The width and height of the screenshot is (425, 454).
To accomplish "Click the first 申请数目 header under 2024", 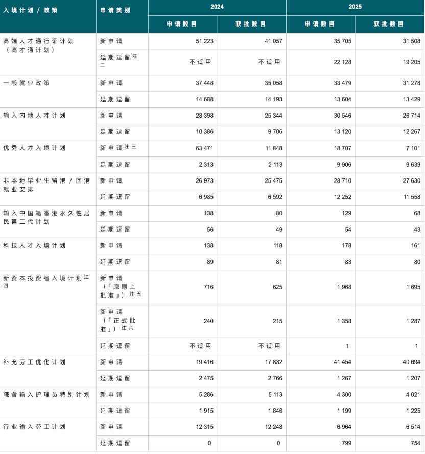I will click(182, 24).
